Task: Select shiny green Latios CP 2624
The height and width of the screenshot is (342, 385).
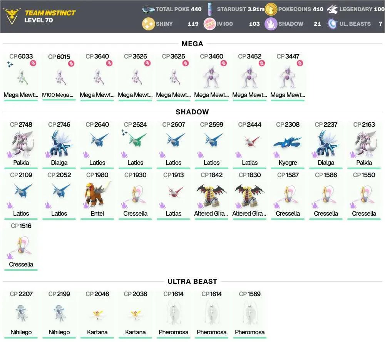Action: pyautogui.click(x=135, y=145)
